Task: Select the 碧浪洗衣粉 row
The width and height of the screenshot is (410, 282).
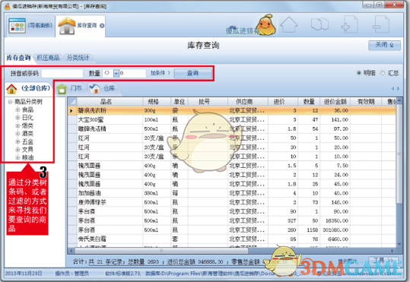Action: click(x=232, y=110)
